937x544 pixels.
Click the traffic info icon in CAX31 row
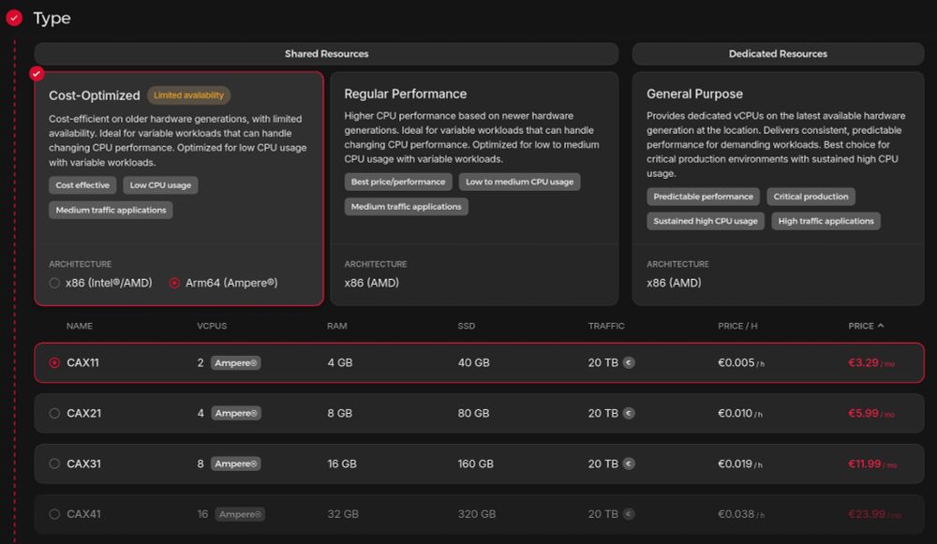coord(629,463)
